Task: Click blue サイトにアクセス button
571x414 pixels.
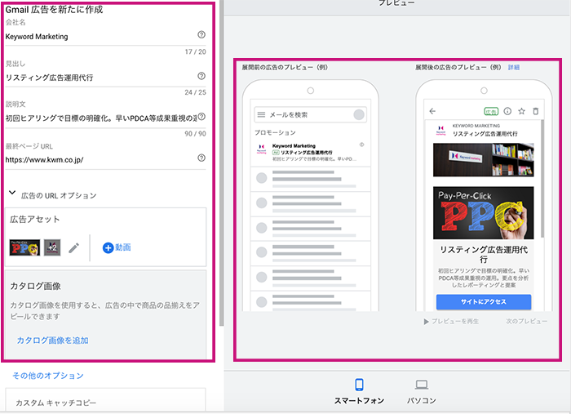Action: 484,302
